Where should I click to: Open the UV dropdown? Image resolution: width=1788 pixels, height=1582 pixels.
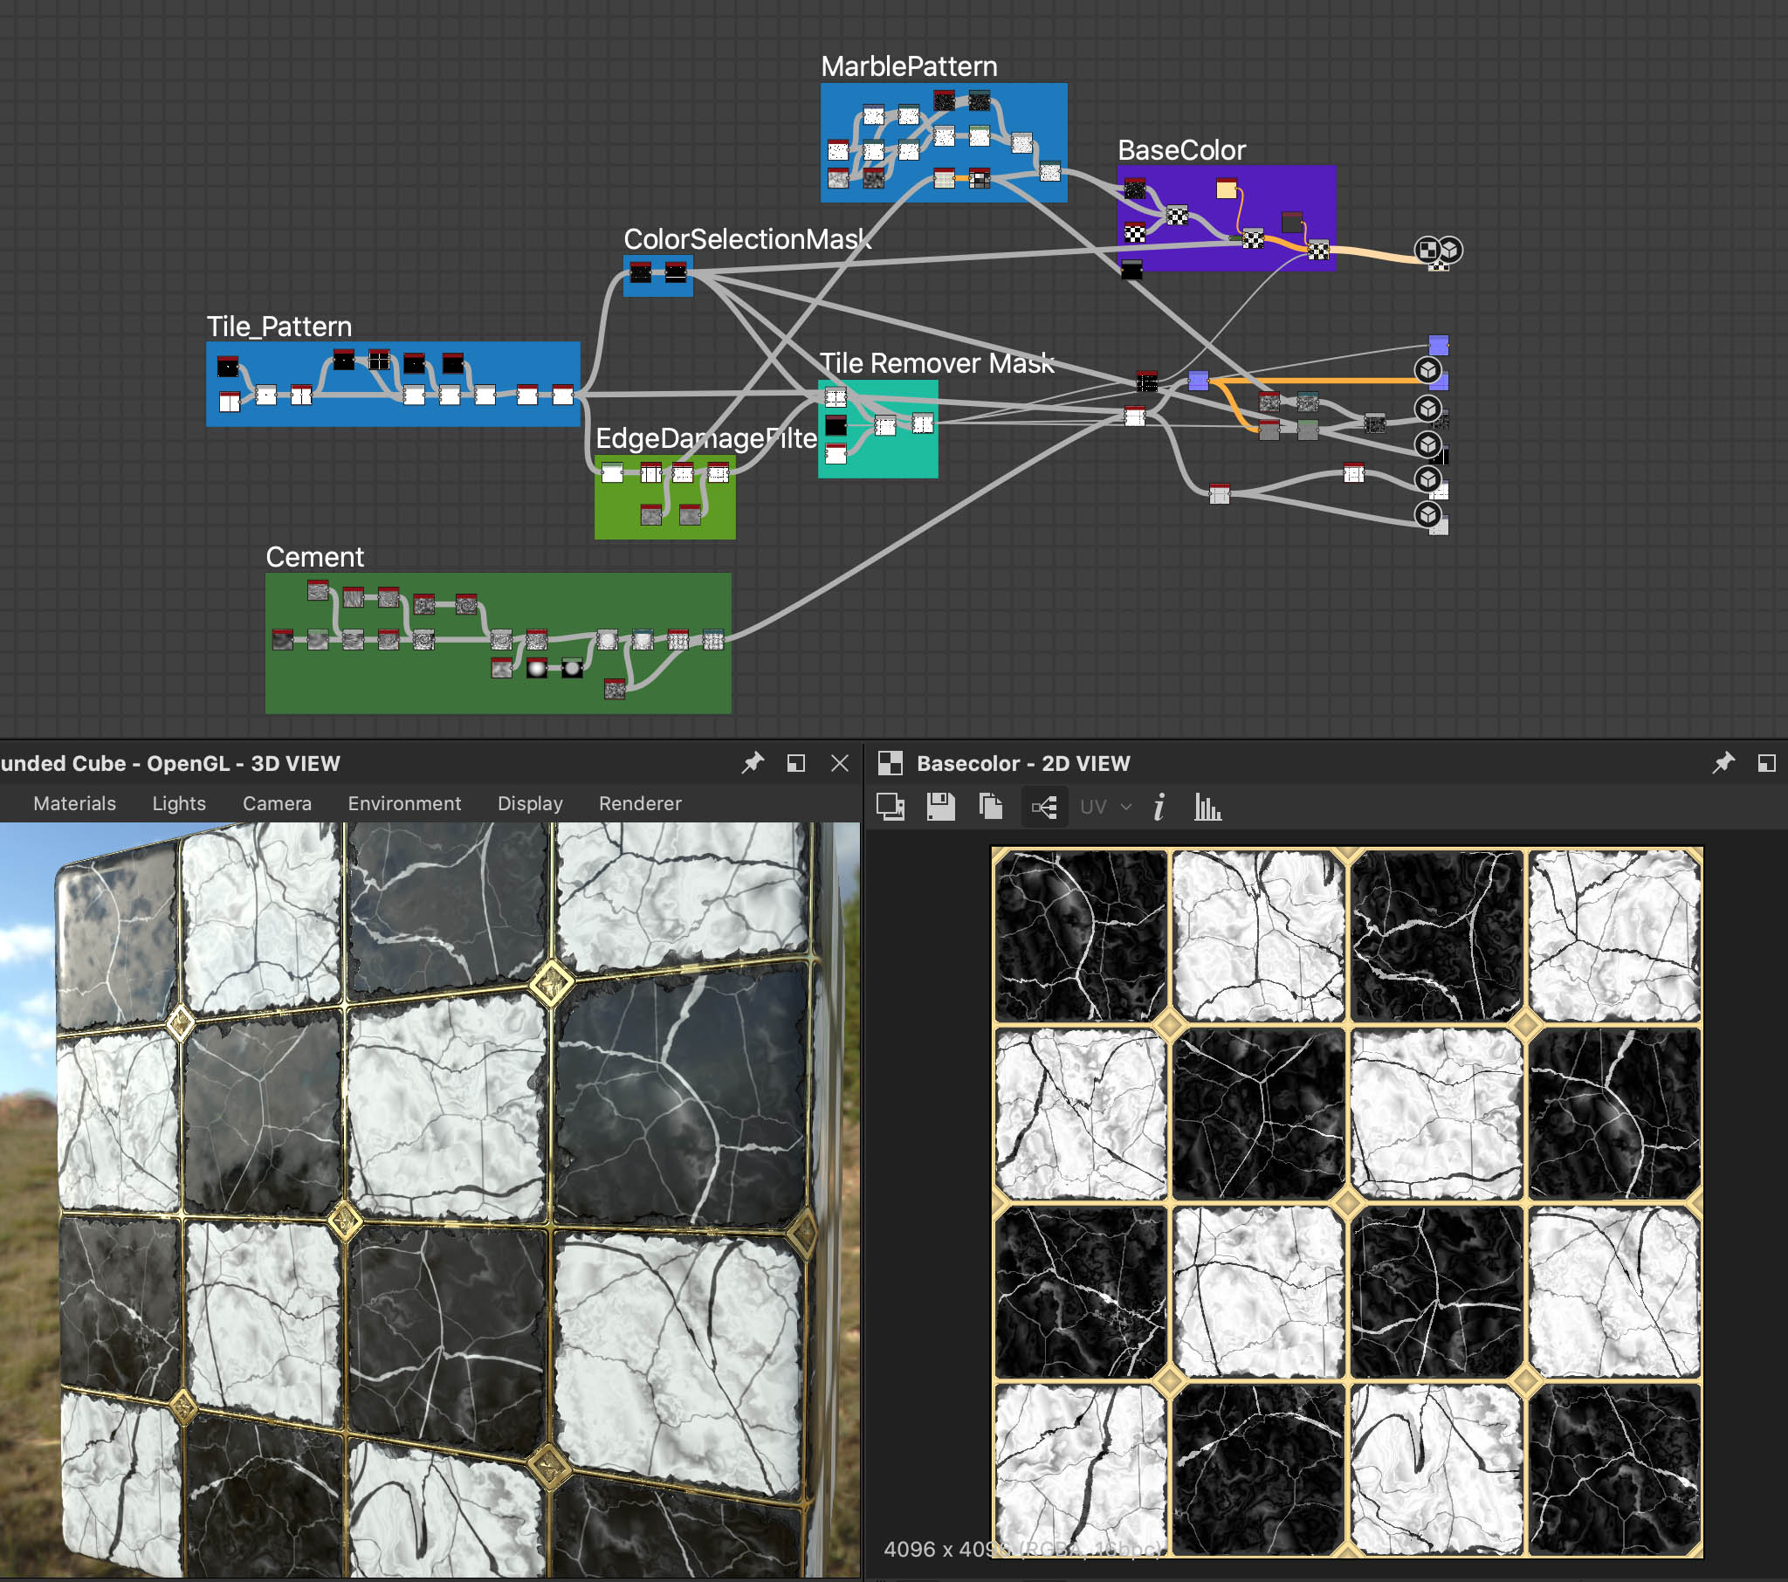click(1104, 806)
